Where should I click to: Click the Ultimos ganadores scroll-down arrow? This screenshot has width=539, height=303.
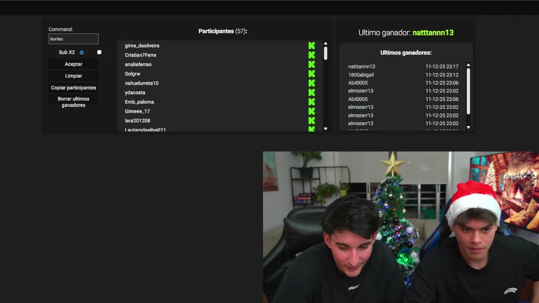[468, 127]
